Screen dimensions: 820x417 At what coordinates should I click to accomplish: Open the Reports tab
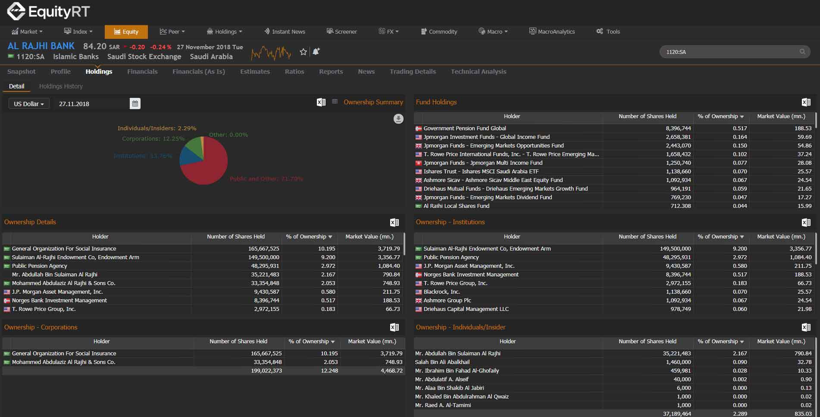pos(331,72)
